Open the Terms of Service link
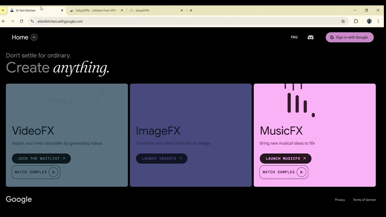The width and height of the screenshot is (386, 217). tap(364, 200)
